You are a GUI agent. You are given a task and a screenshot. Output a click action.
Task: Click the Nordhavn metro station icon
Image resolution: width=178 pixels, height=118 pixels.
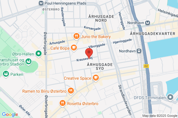(147, 23)
